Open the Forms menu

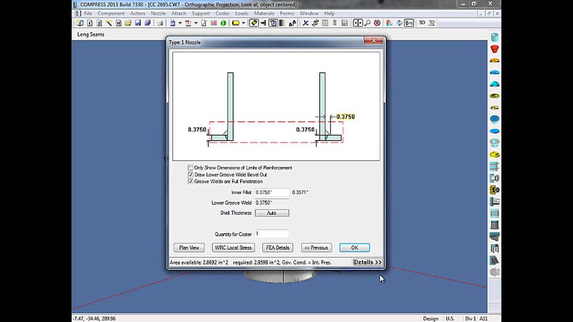[287, 13]
